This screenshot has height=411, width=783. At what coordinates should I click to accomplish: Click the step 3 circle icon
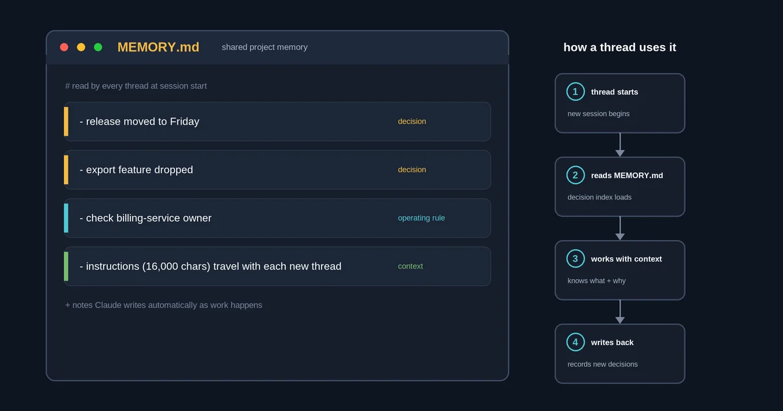click(x=576, y=258)
